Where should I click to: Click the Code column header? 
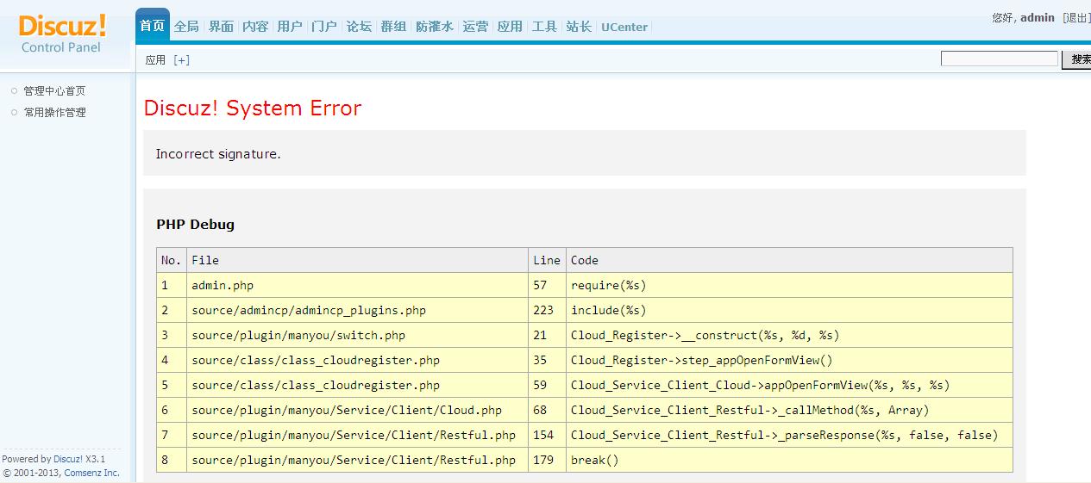tap(789, 260)
